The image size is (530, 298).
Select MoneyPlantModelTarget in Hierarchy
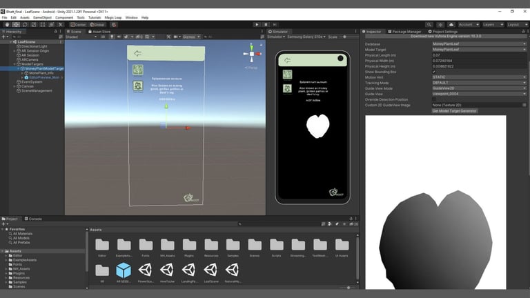tap(44, 68)
